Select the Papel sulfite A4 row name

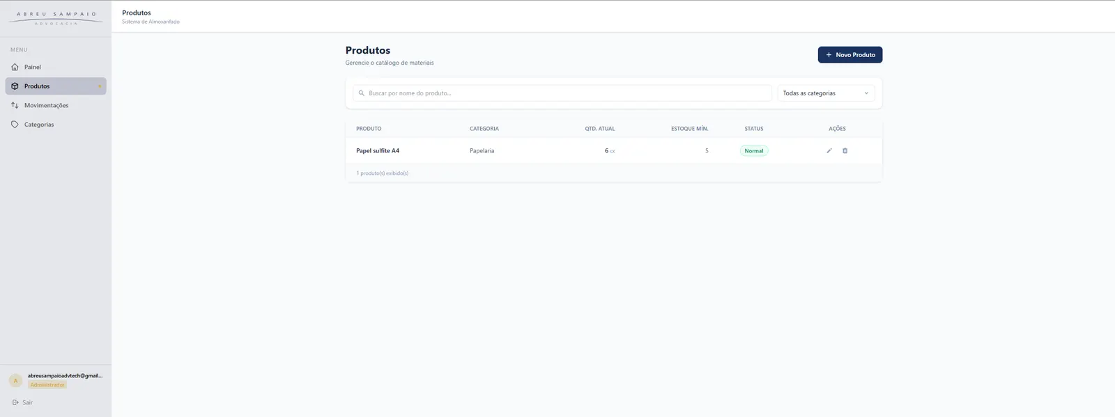378,150
